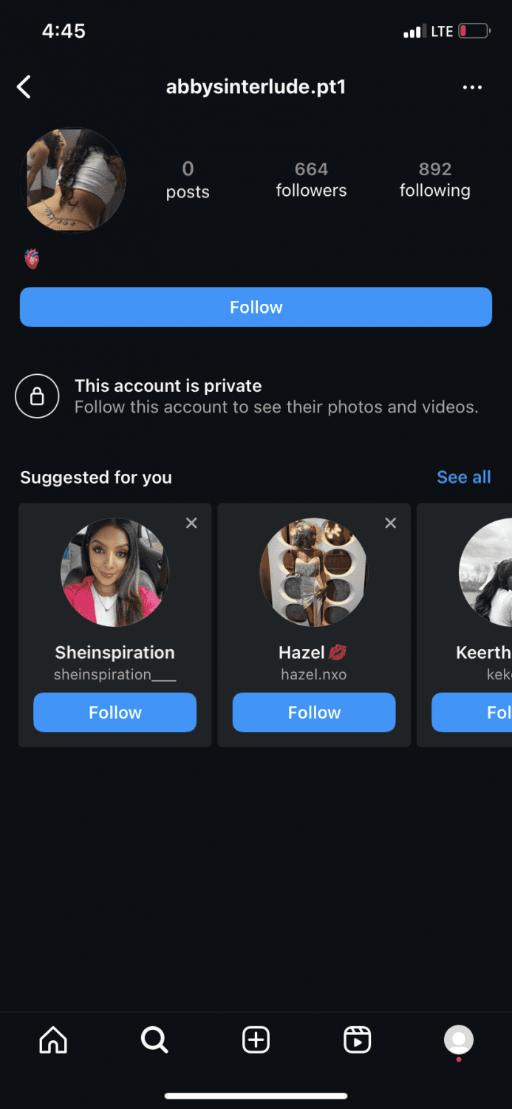View the 892 following list

click(434, 180)
